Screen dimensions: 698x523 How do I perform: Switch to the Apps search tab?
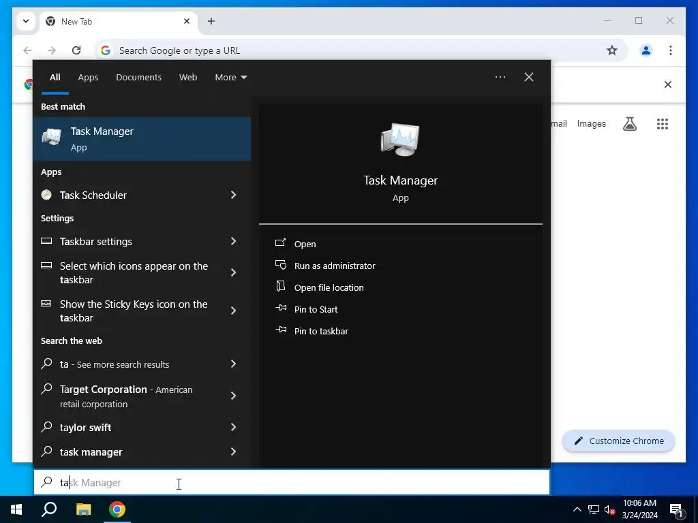[x=88, y=78]
